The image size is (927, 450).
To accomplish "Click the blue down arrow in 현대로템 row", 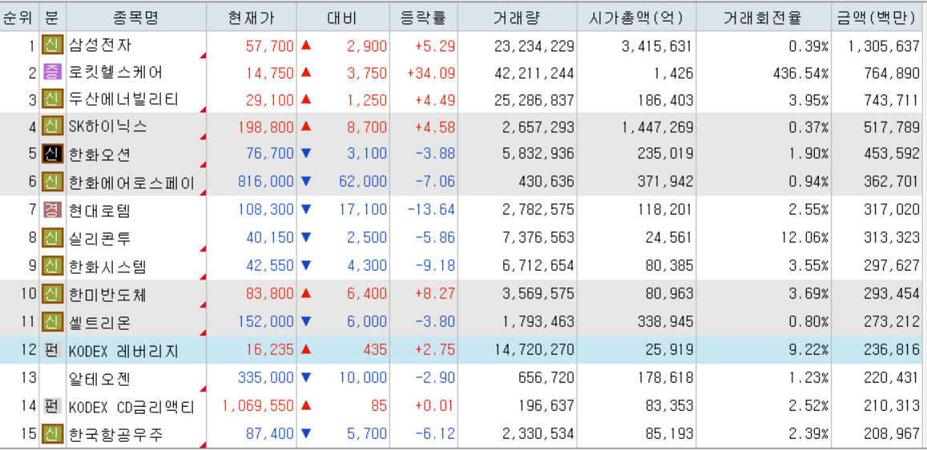I will click(306, 209).
